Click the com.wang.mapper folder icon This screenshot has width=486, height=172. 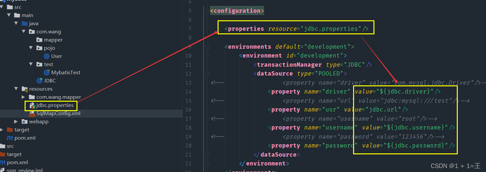[32, 97]
